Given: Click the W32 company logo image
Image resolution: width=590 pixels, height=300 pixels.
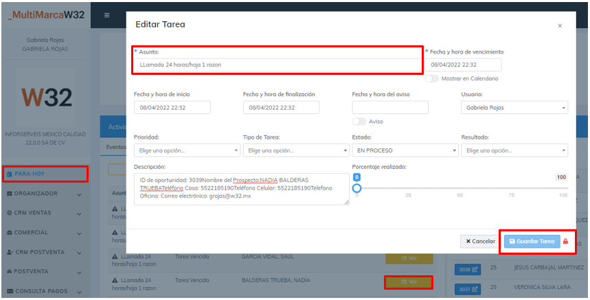Looking at the screenshot, I should 46,97.
